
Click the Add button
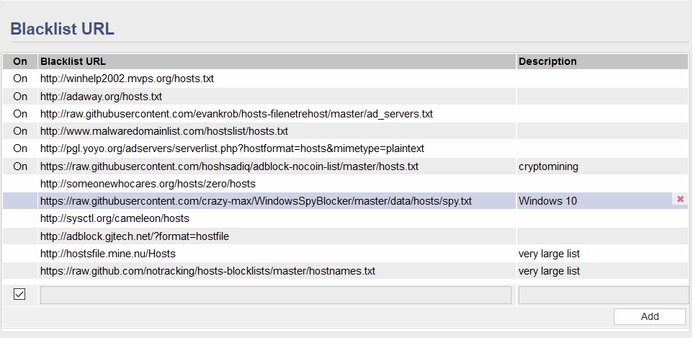650,316
